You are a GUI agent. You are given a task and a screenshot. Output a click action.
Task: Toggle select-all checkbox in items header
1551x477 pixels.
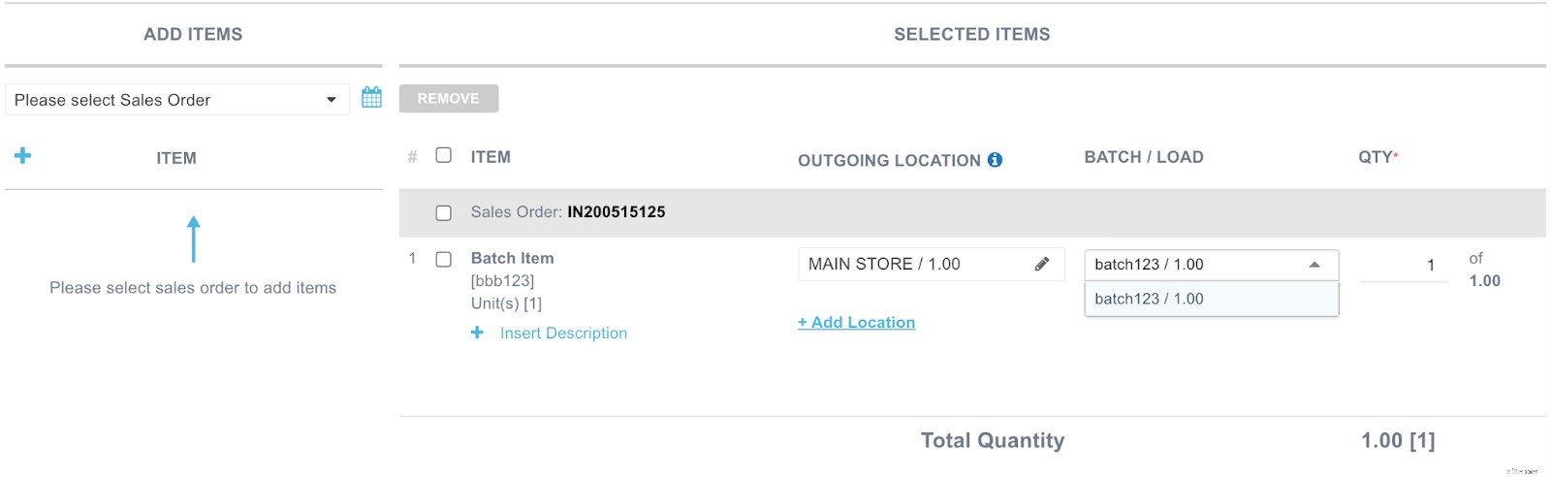click(x=444, y=155)
